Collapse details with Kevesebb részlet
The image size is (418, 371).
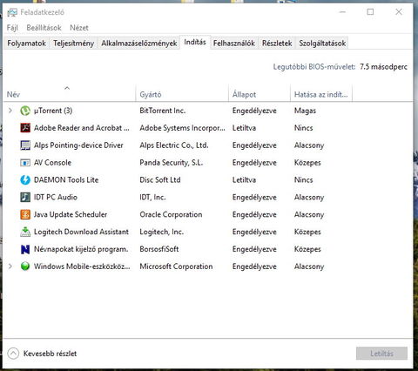point(42,354)
